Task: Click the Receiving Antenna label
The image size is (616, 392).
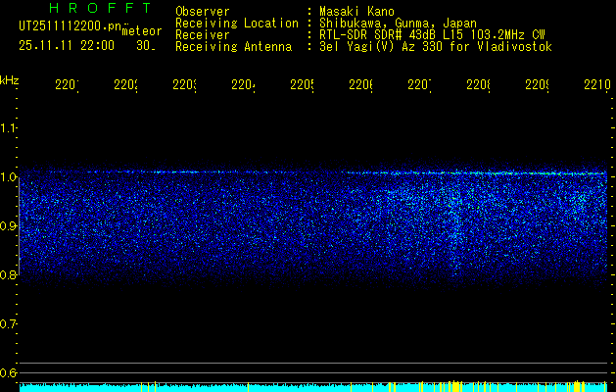Action: 233,47
